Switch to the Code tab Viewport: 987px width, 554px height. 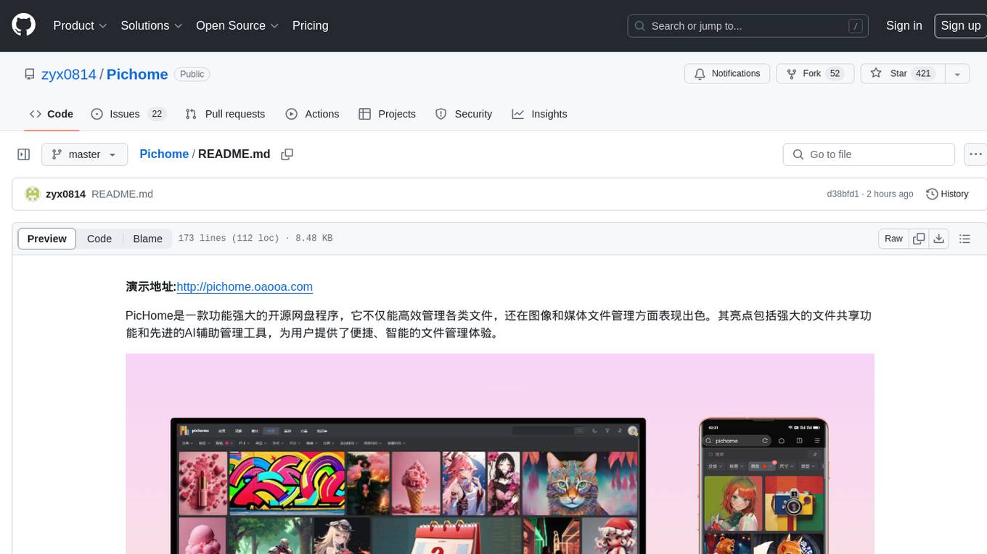(x=51, y=114)
